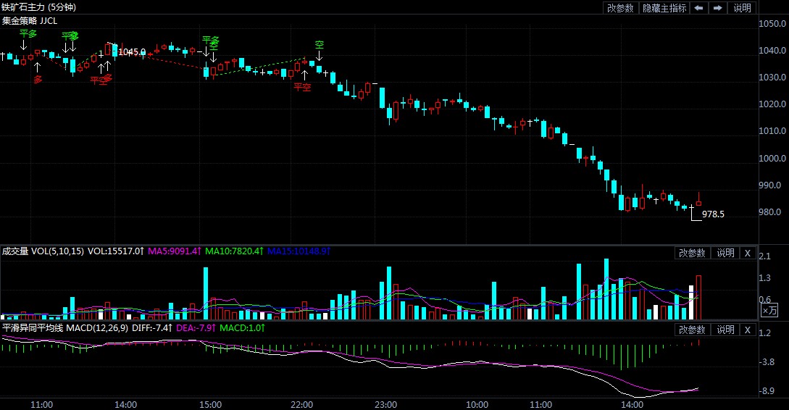This screenshot has width=789, height=410.
Task: Click the MA15:10148.9 value
Action: click(299, 251)
